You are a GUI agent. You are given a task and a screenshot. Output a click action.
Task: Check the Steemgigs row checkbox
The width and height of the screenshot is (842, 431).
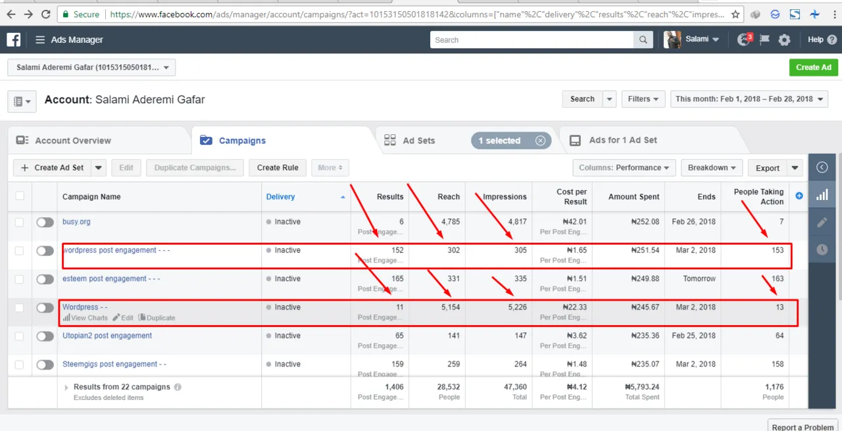click(x=20, y=365)
